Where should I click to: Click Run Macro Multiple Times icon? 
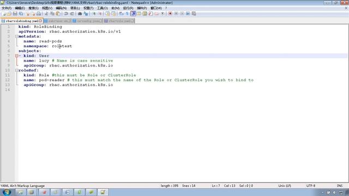188,14
